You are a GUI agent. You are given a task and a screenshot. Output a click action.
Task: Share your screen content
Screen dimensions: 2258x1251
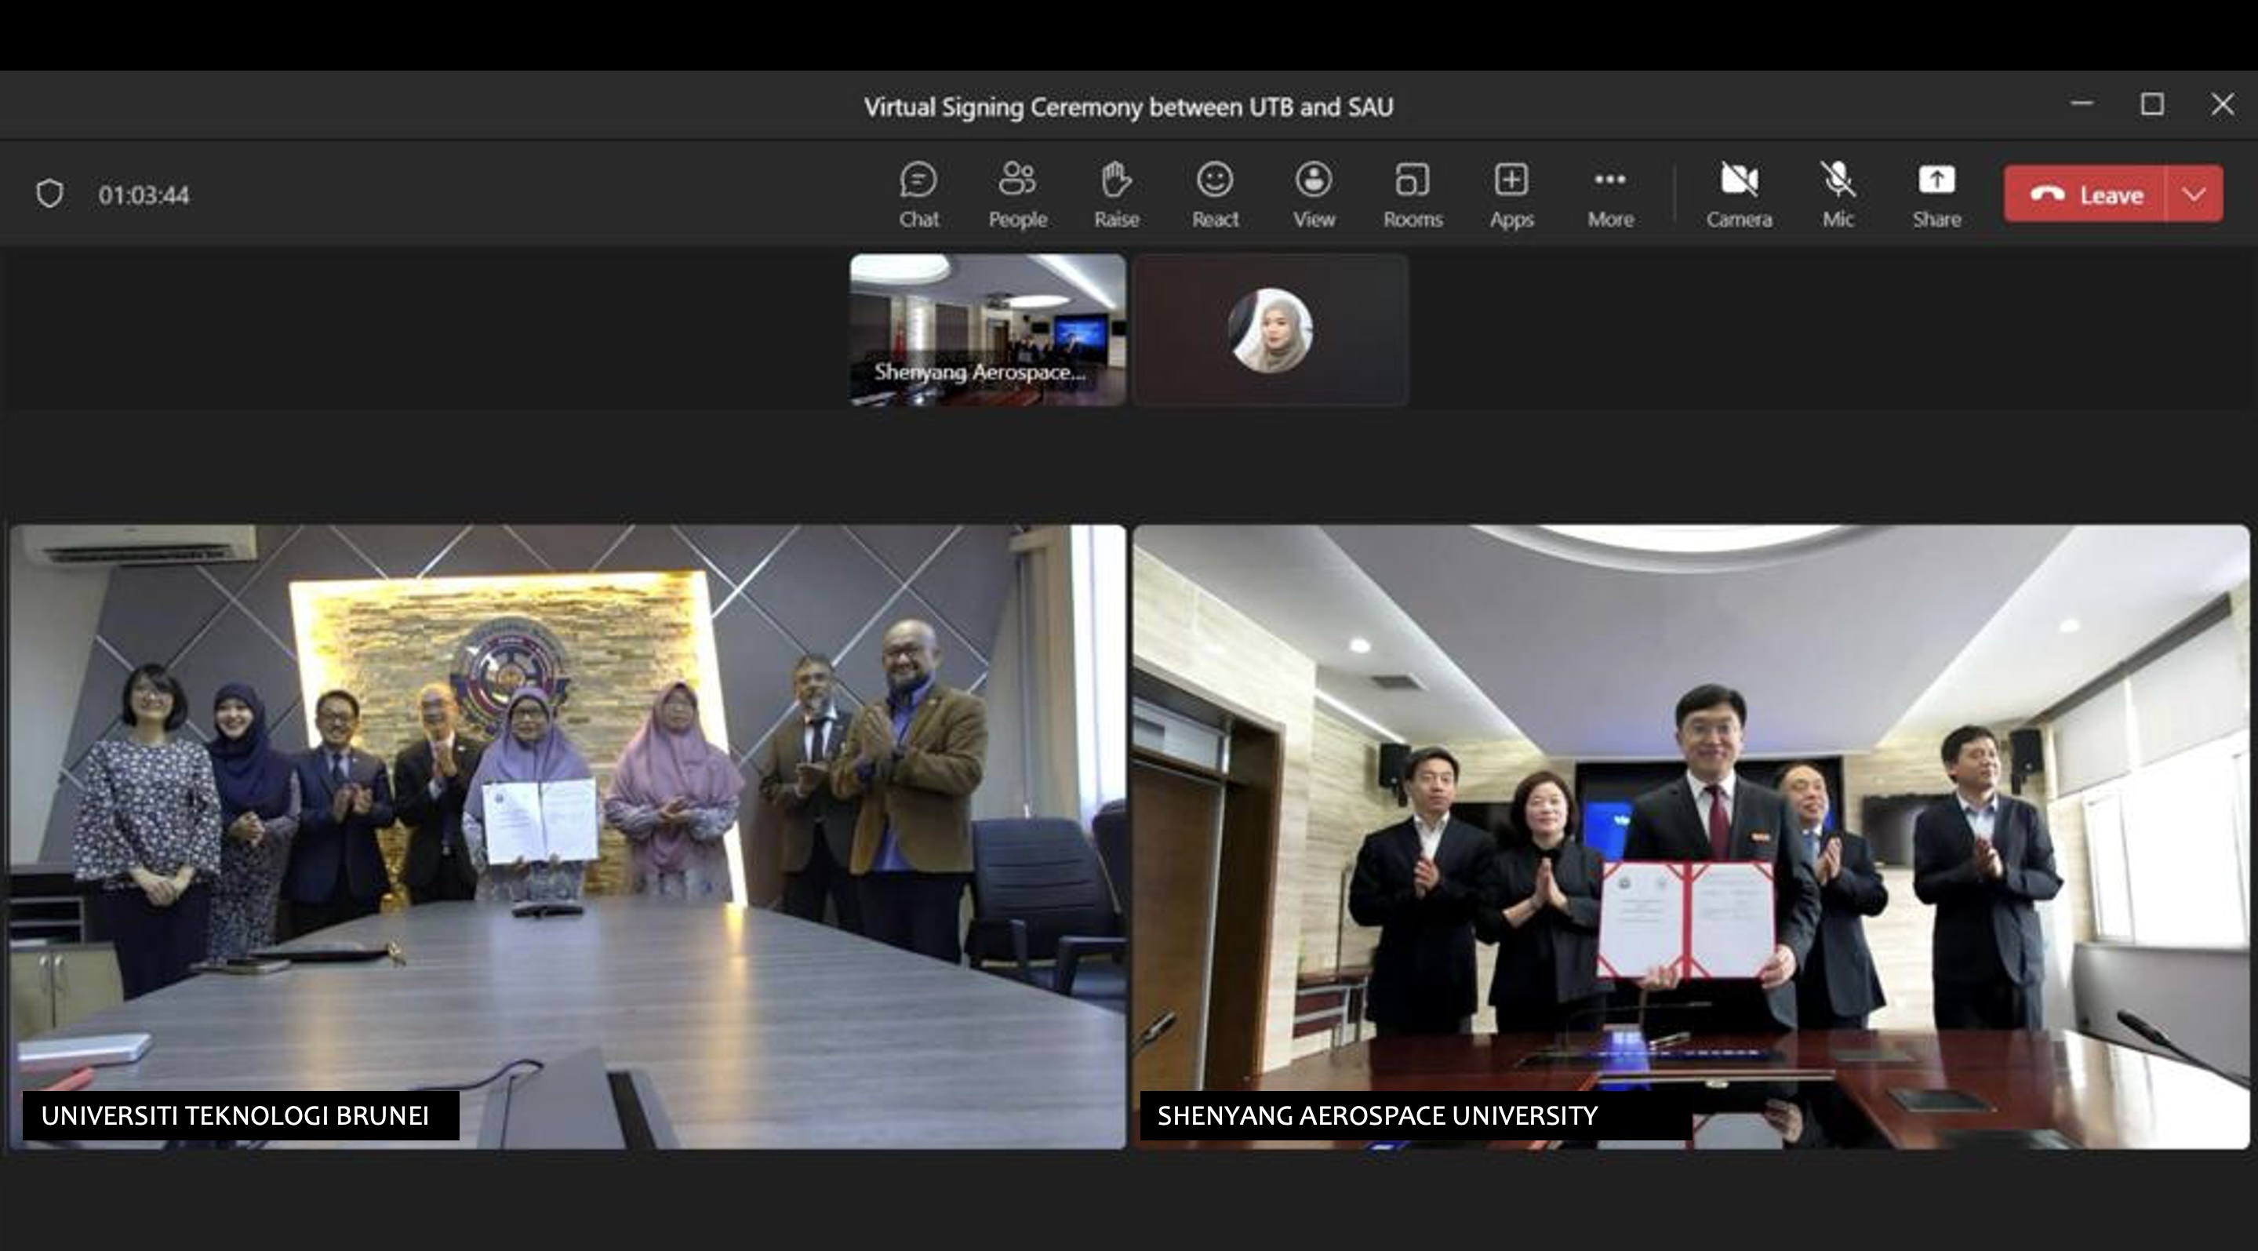(1936, 195)
